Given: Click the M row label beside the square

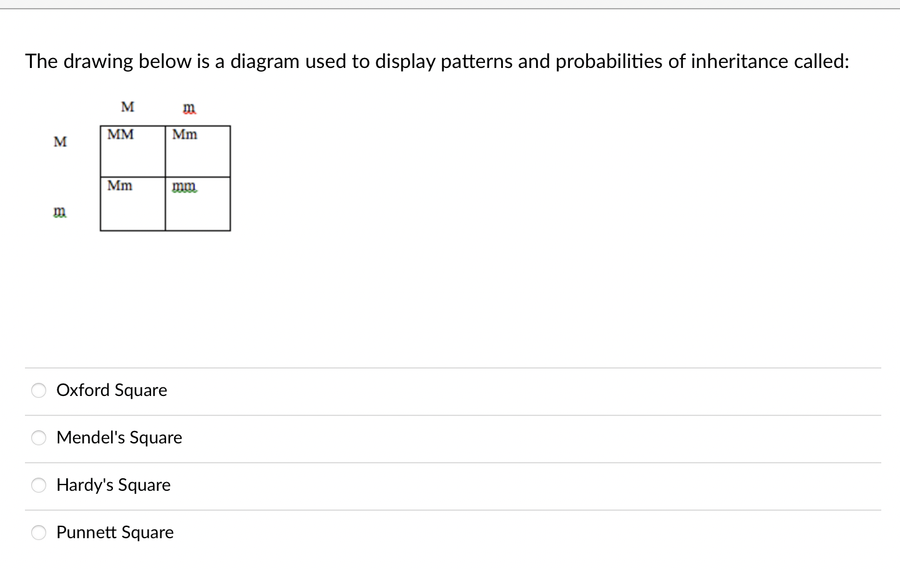Looking at the screenshot, I should pos(60,142).
